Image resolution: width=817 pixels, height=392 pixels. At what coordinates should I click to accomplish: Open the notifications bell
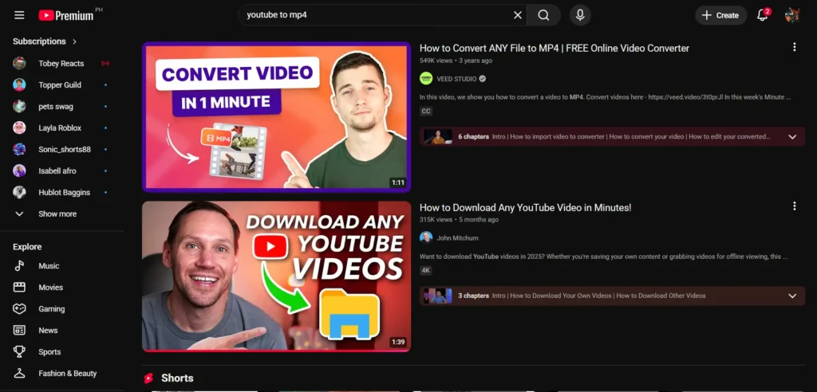point(762,15)
